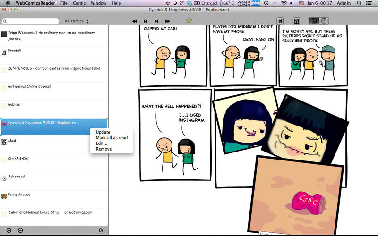Click the save/download comic icon in the toolbar
This screenshot has width=378, height=236.
click(296, 21)
